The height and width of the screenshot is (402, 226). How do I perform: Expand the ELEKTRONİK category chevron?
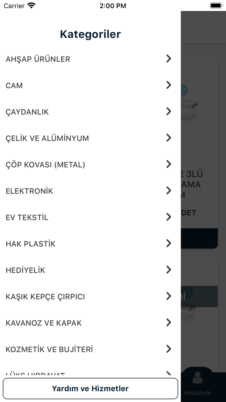(169, 190)
